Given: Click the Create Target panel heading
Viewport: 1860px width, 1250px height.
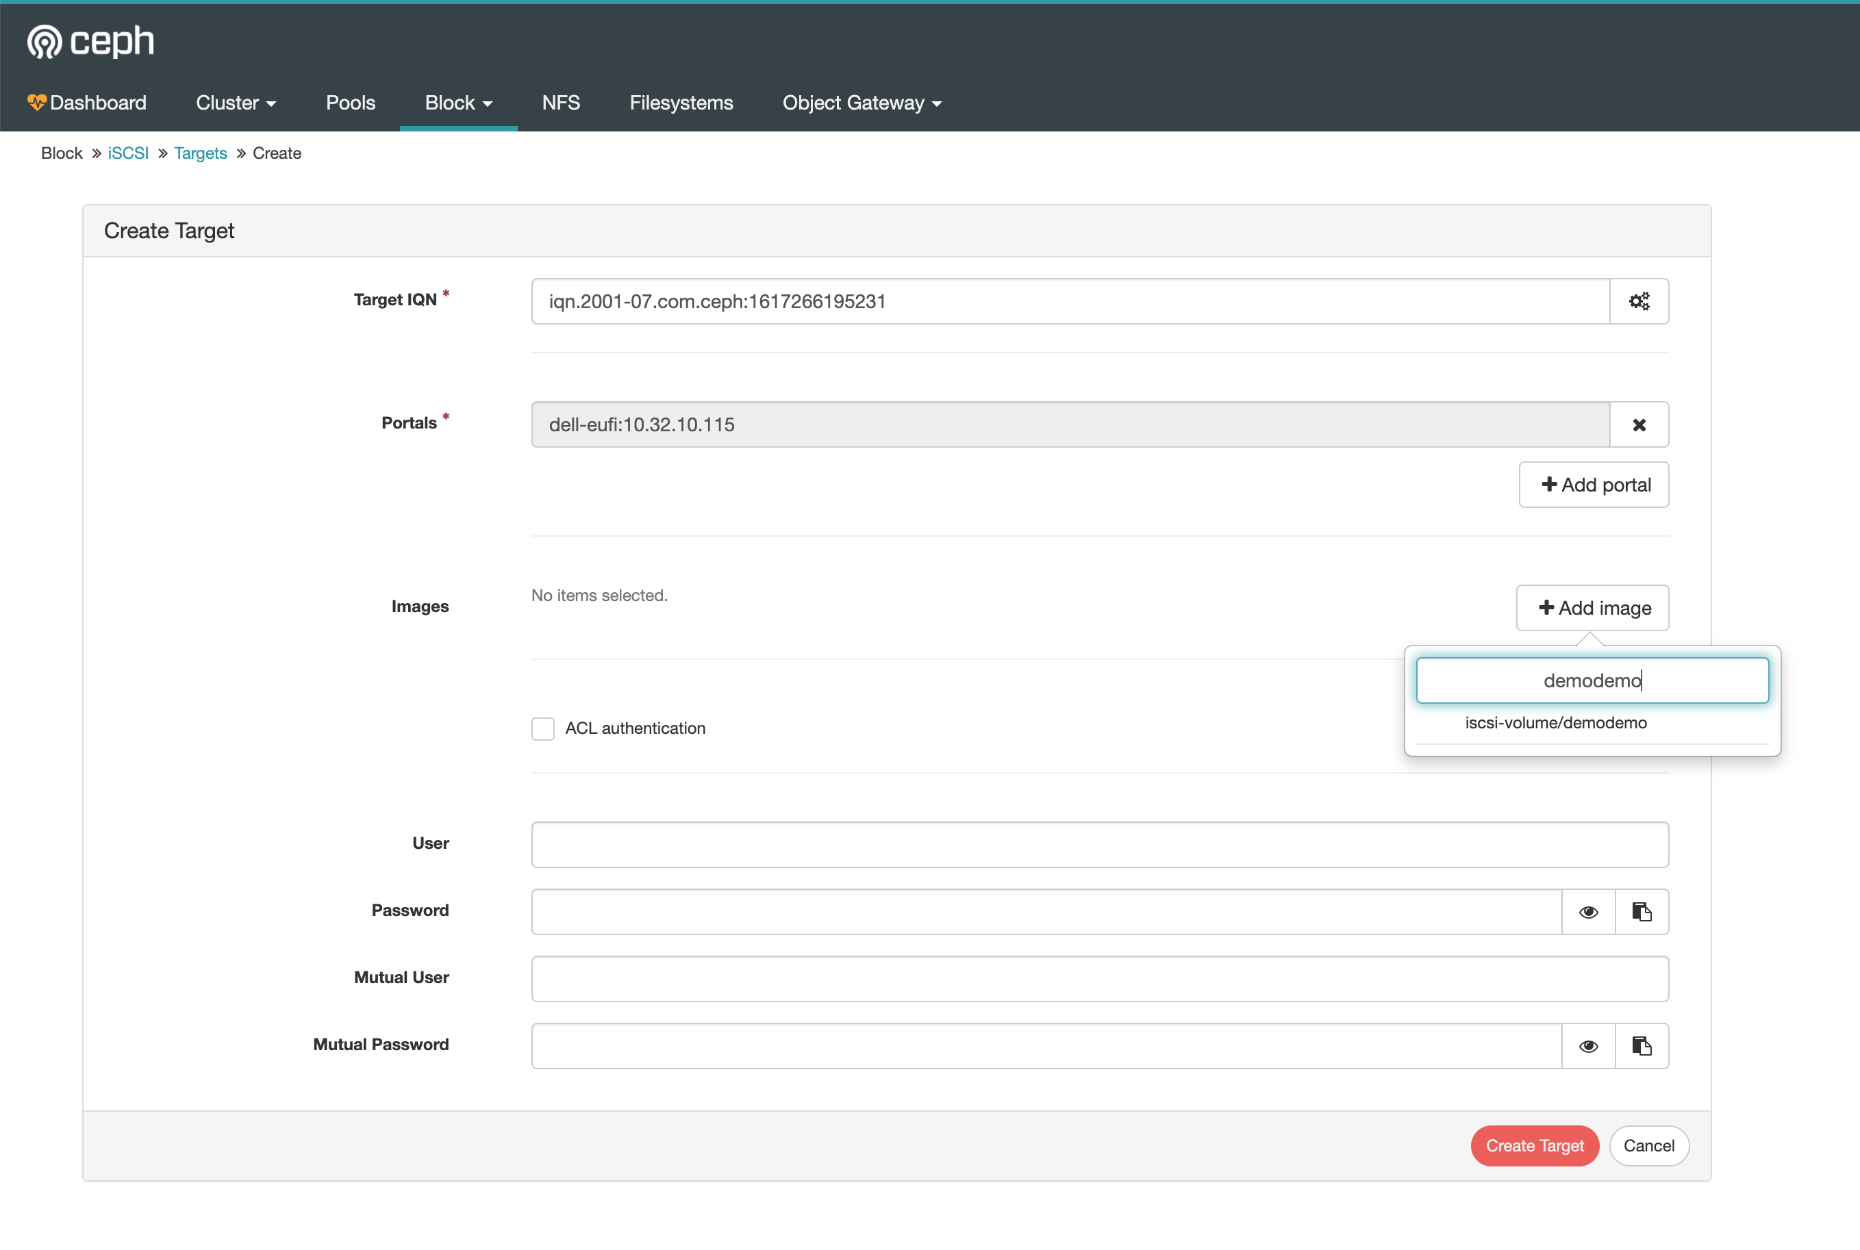Looking at the screenshot, I should pyautogui.click(x=169, y=231).
